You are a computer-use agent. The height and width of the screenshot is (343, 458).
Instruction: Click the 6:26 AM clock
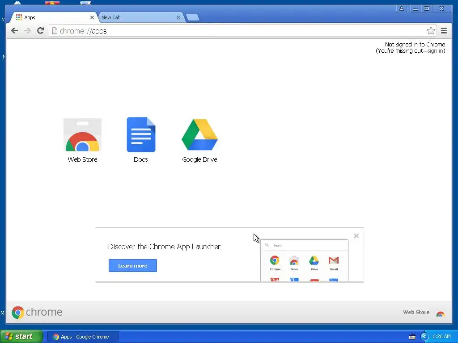441,337
